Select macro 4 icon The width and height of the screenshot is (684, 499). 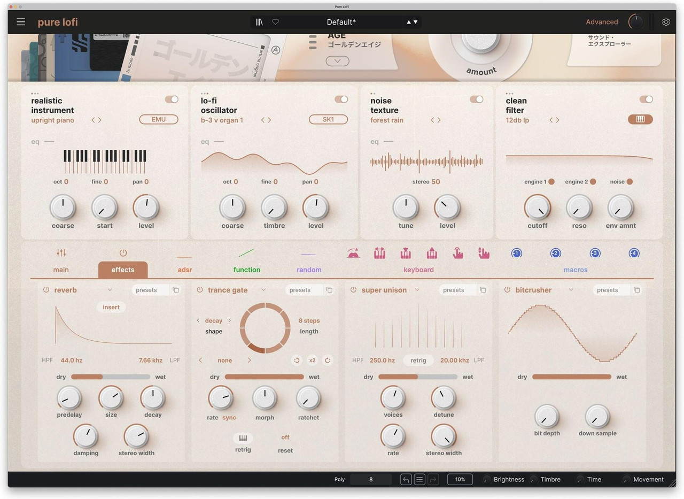(x=634, y=253)
